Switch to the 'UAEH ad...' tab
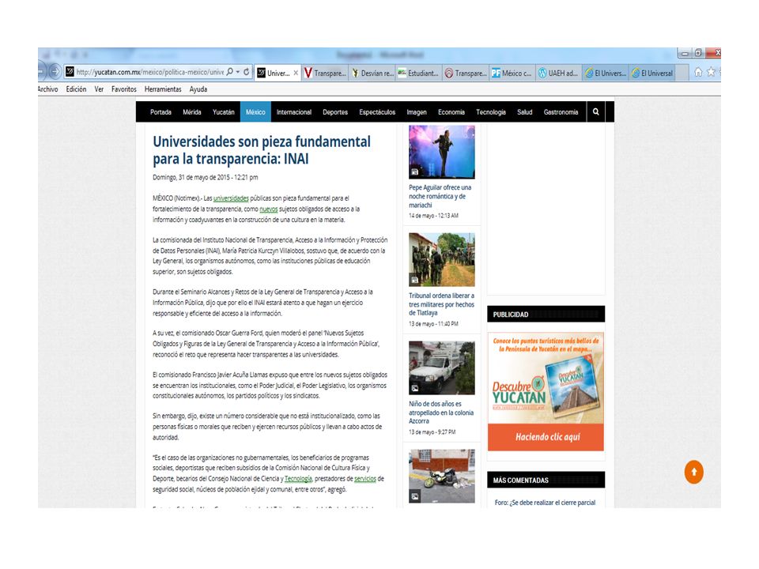The height and width of the screenshot is (569, 759). [x=559, y=73]
